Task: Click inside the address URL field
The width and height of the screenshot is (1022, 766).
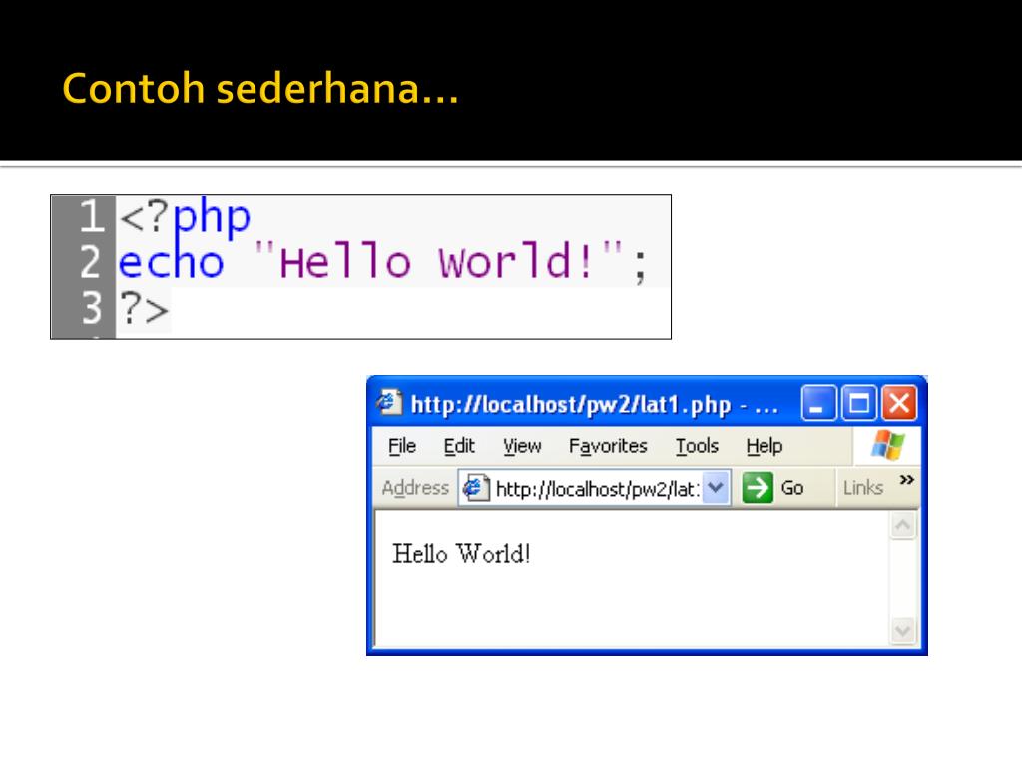Action: [x=597, y=488]
